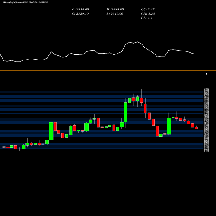Screen dimensions: 216x216
Task: Click the price scale axis on the candlestick chart
Action: 206,120
